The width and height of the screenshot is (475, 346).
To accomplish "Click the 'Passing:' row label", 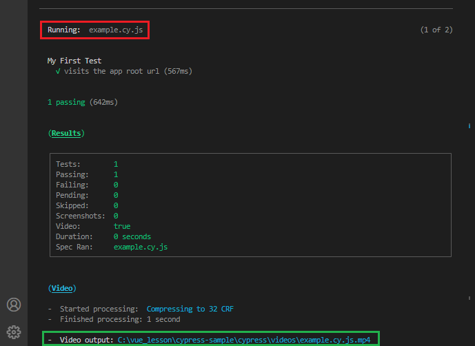I will [72, 174].
